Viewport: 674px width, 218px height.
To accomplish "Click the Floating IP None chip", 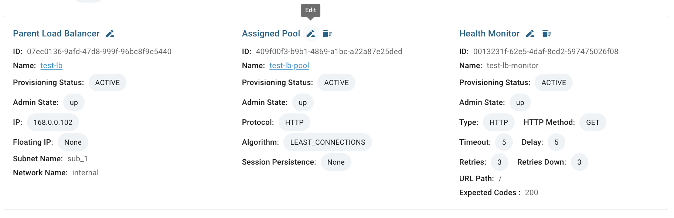I will pyautogui.click(x=73, y=142).
